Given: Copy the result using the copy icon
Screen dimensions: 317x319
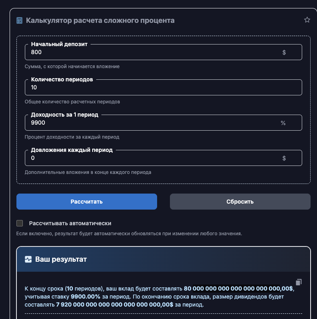Looking at the screenshot, I should tap(298, 282).
